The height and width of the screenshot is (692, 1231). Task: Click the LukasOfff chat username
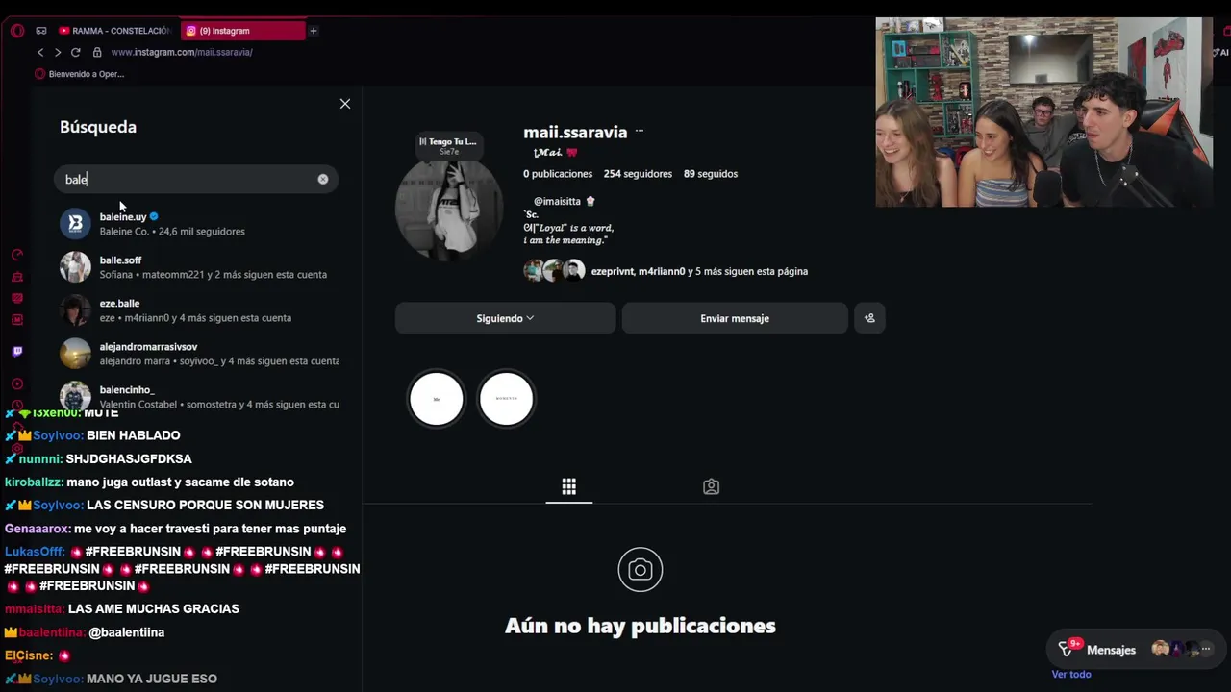(x=35, y=552)
